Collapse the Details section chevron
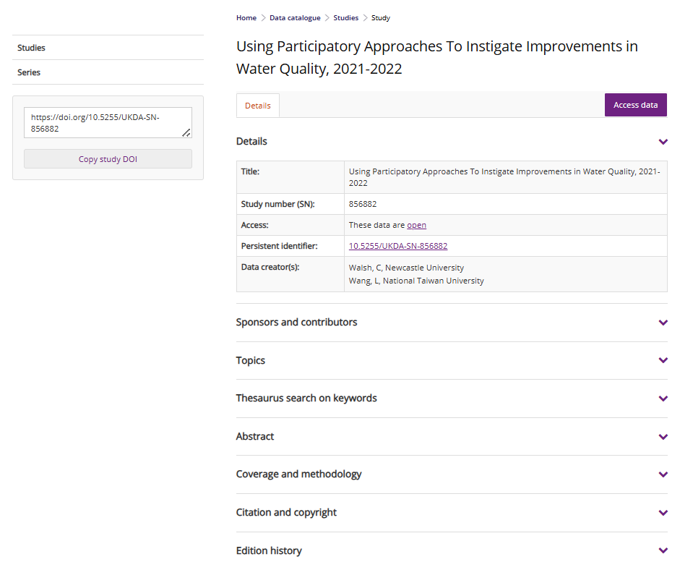Screen dimensions: 693x575 (663, 142)
